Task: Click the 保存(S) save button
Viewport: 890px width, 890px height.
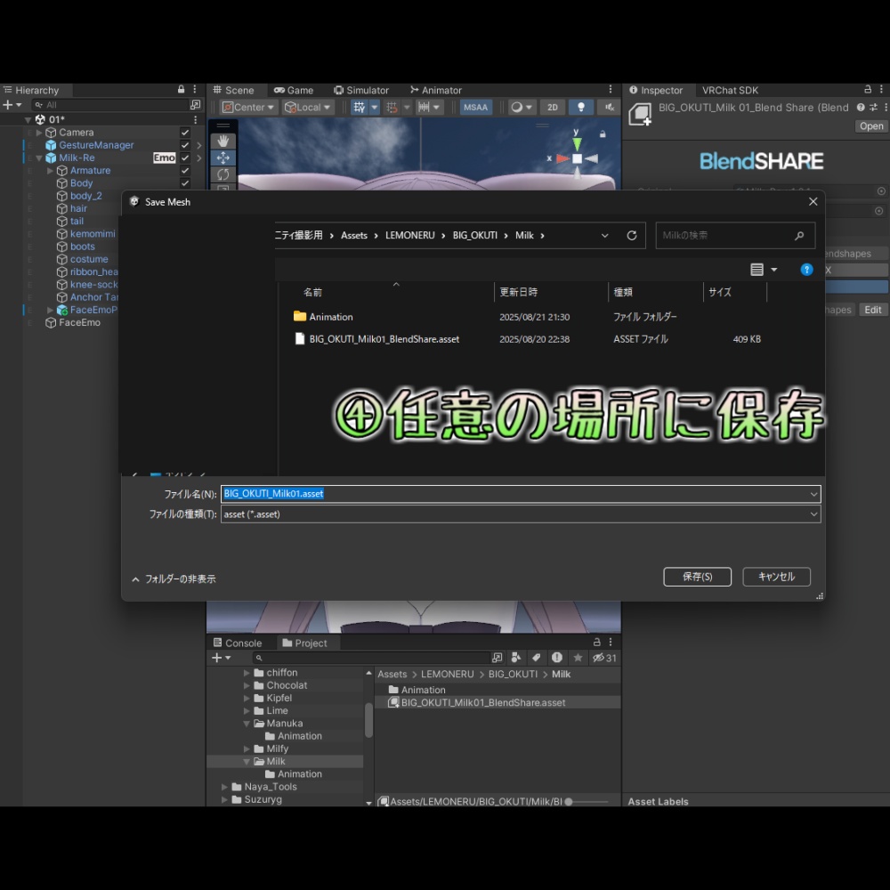Action: (697, 577)
